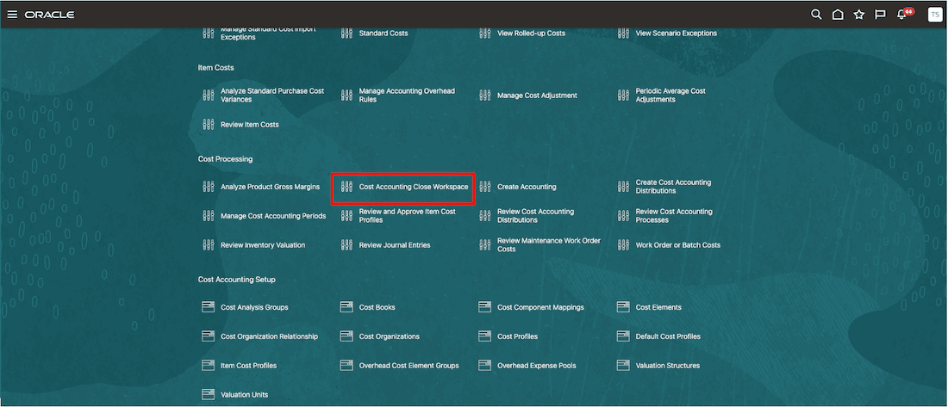
Task: Open Cost Accounting Close Workspace link
Action: (x=414, y=187)
